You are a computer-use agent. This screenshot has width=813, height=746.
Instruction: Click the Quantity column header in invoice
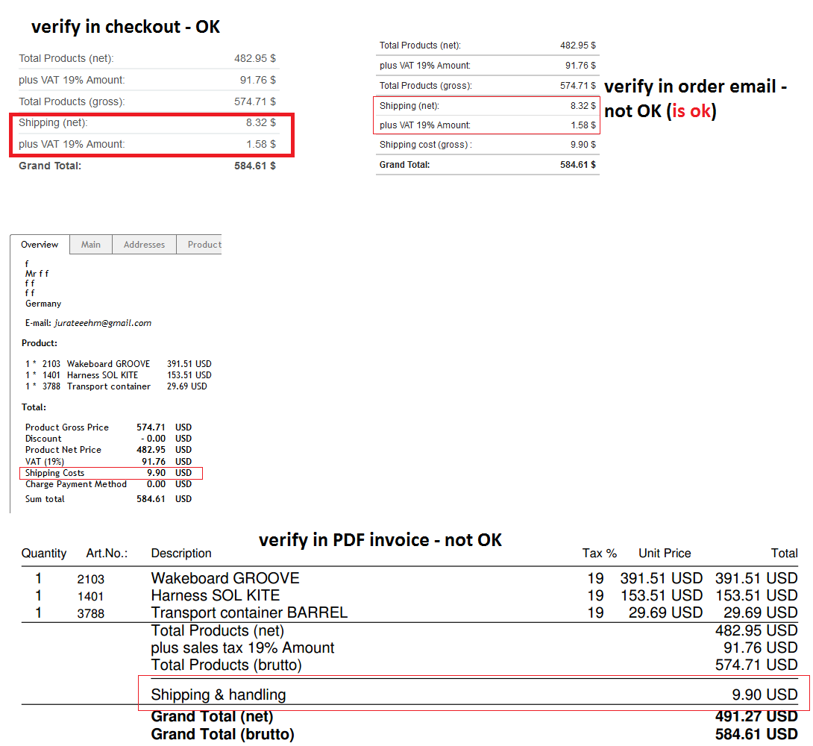coord(44,554)
